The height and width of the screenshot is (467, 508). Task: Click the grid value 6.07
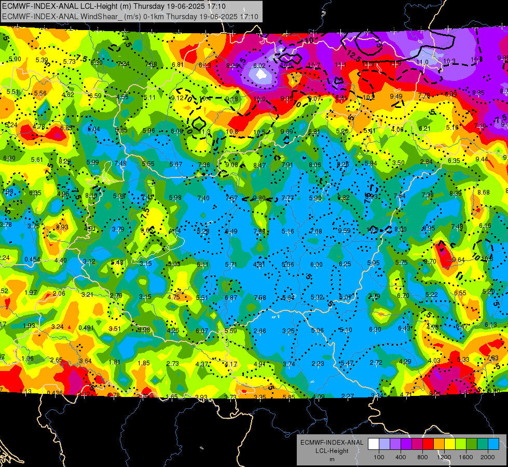[202, 331]
